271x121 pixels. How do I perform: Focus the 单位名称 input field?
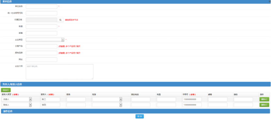(41, 7)
